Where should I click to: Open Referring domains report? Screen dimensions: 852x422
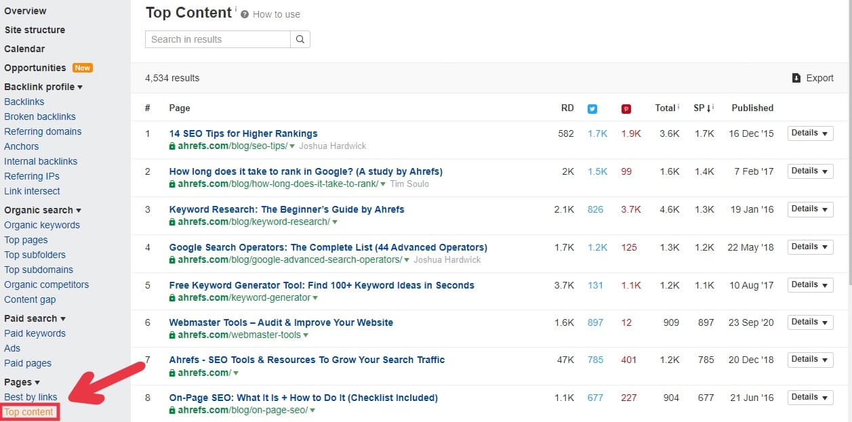click(43, 131)
